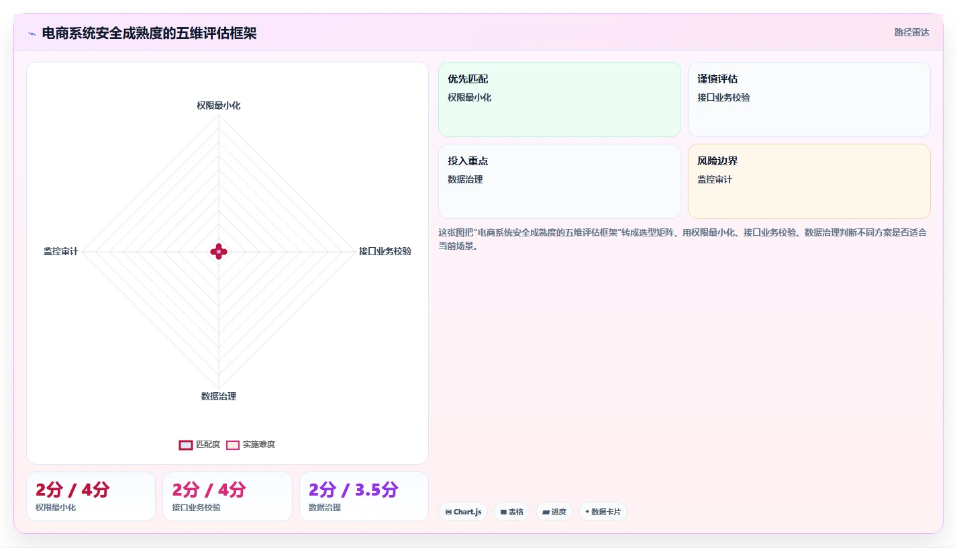
Task: Click the red data point cluster at radar center
Action: tap(219, 251)
